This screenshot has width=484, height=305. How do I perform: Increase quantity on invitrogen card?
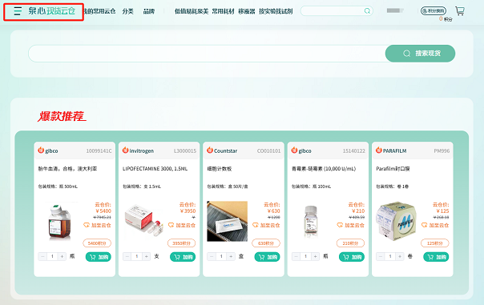pos(147,256)
